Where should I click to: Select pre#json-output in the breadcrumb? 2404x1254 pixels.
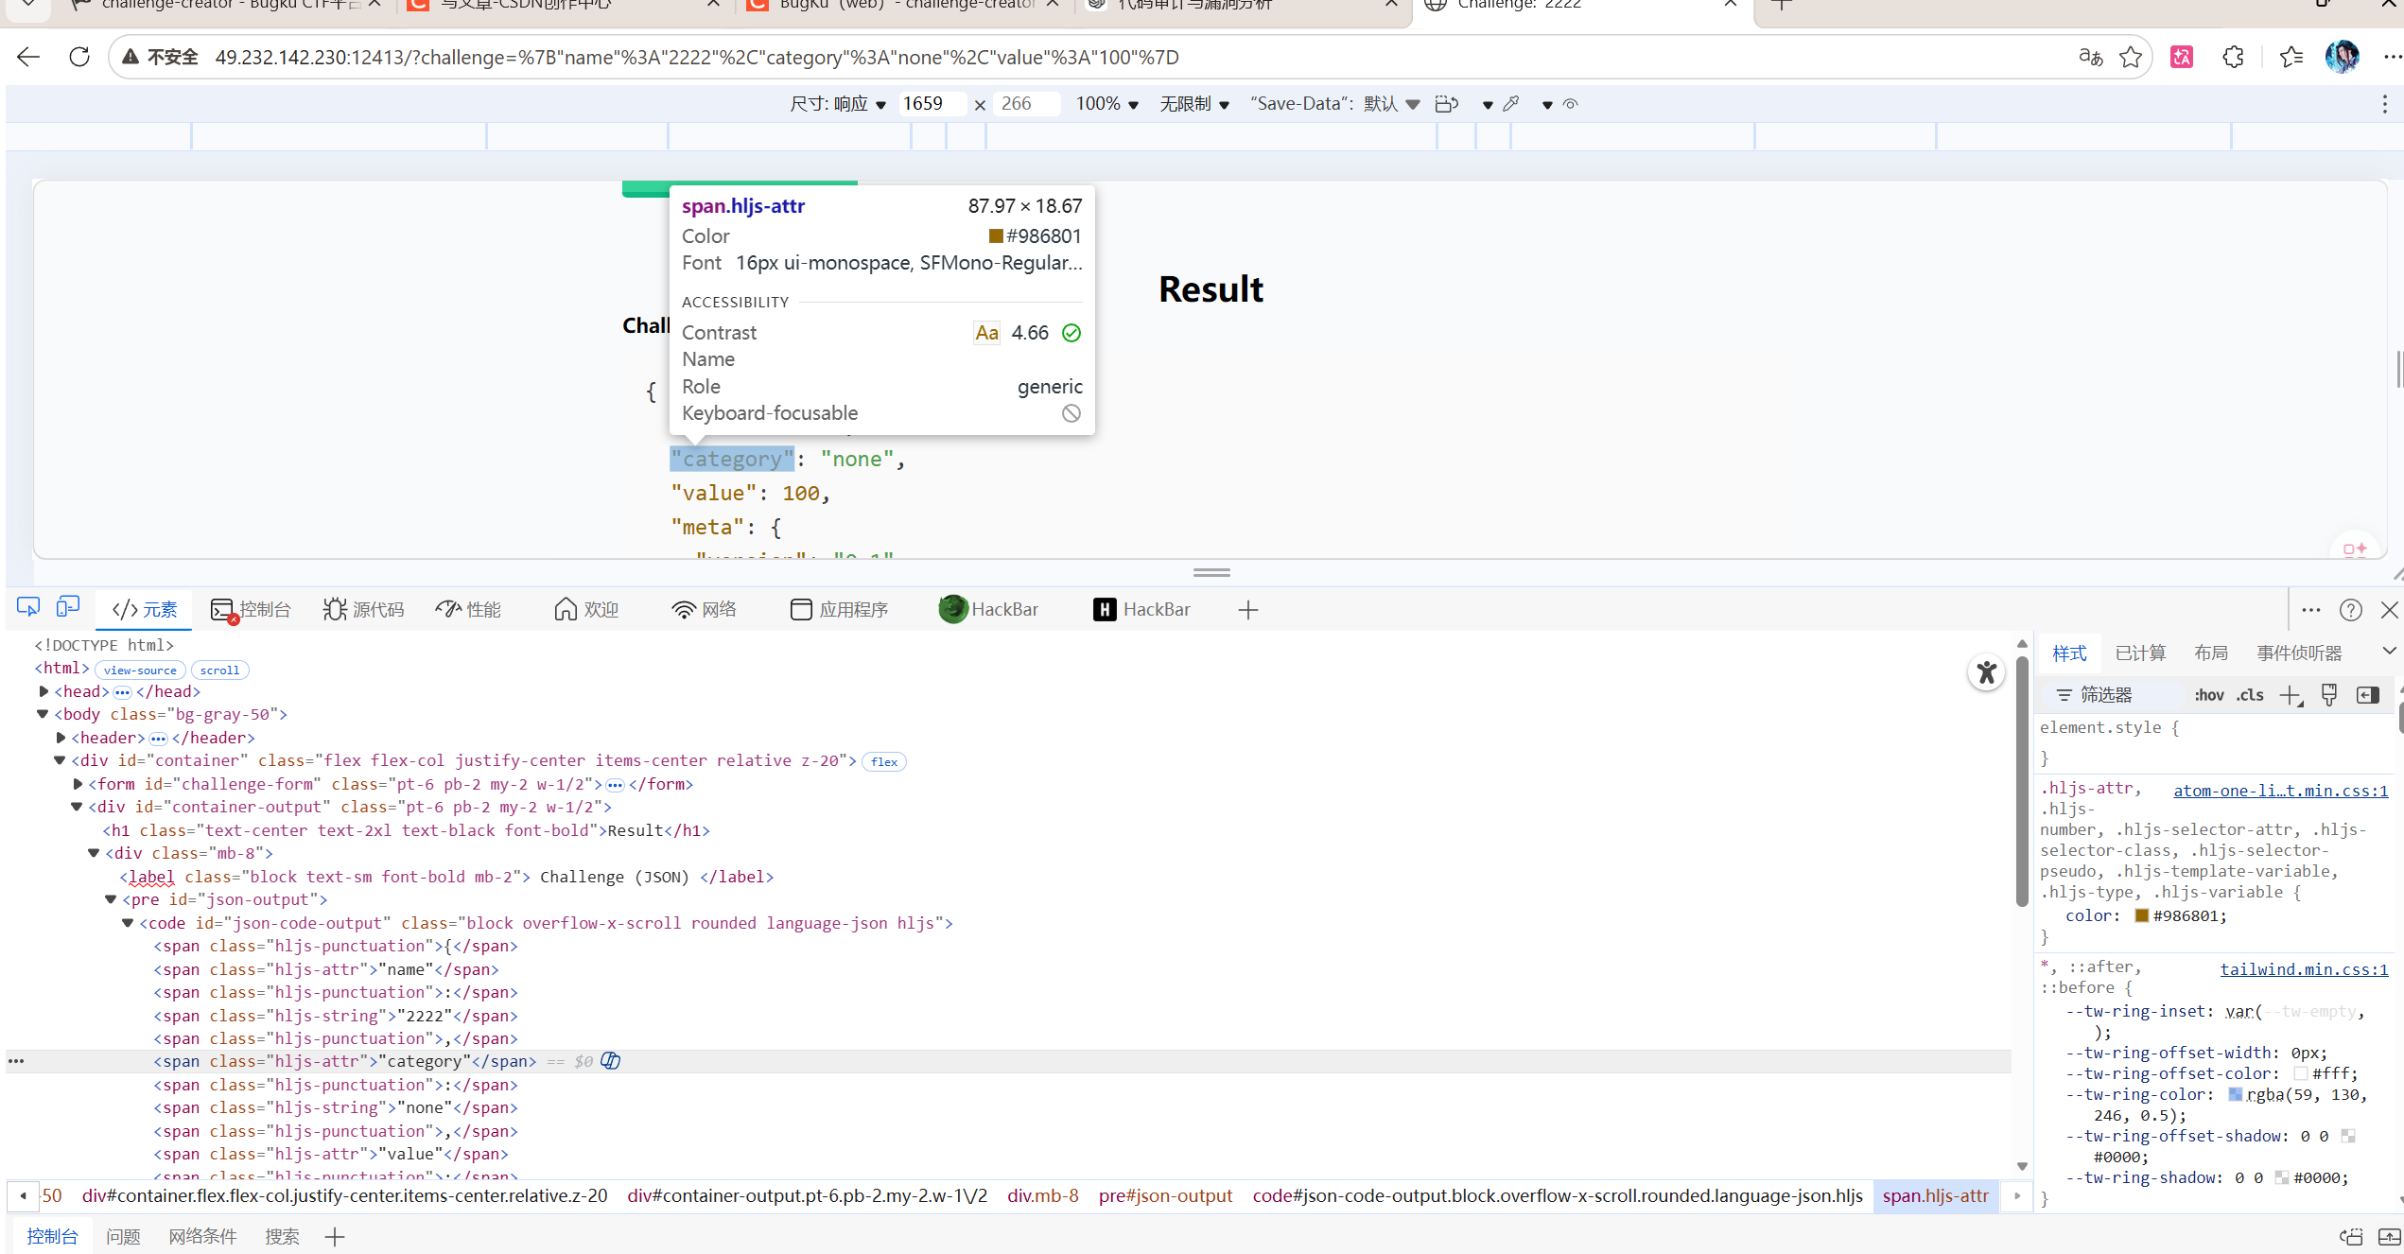pyautogui.click(x=1165, y=1196)
